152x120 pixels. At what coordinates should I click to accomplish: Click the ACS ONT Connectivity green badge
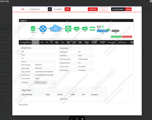pos(116,37)
